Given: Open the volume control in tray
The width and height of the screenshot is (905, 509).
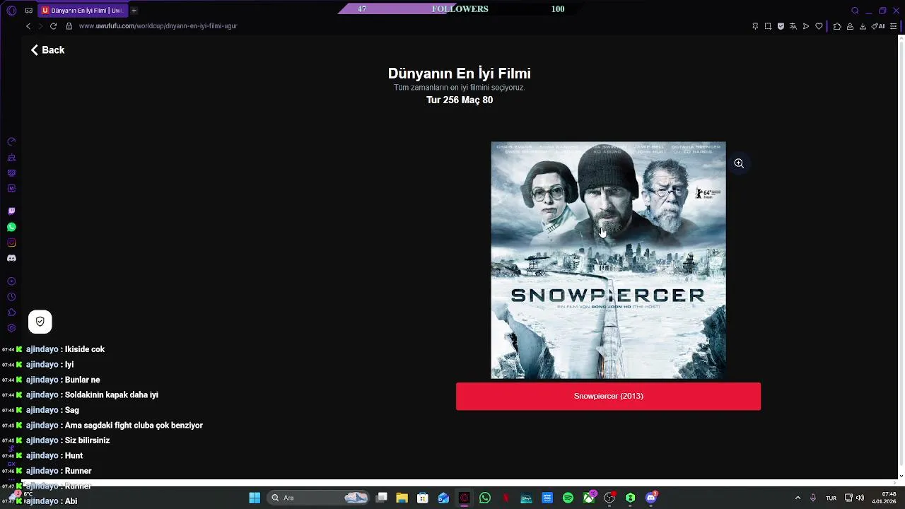Looking at the screenshot, I should point(860,498).
